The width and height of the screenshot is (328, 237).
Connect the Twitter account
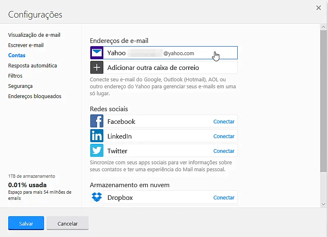click(224, 151)
